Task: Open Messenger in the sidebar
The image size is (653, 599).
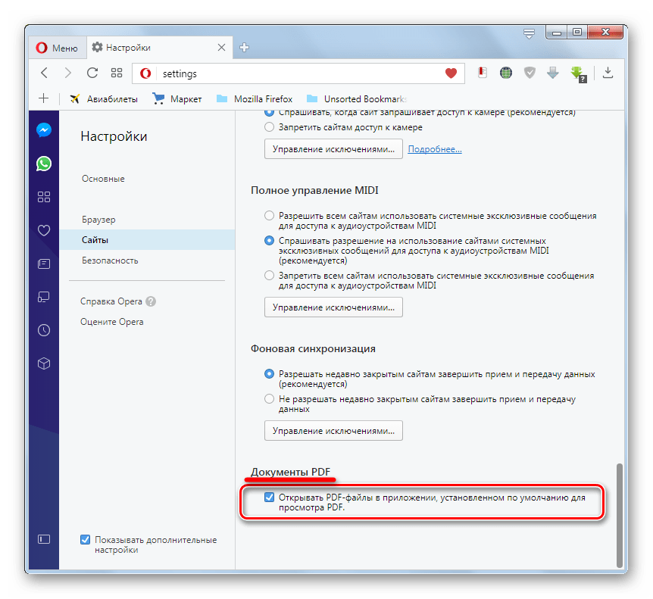Action: tap(44, 129)
